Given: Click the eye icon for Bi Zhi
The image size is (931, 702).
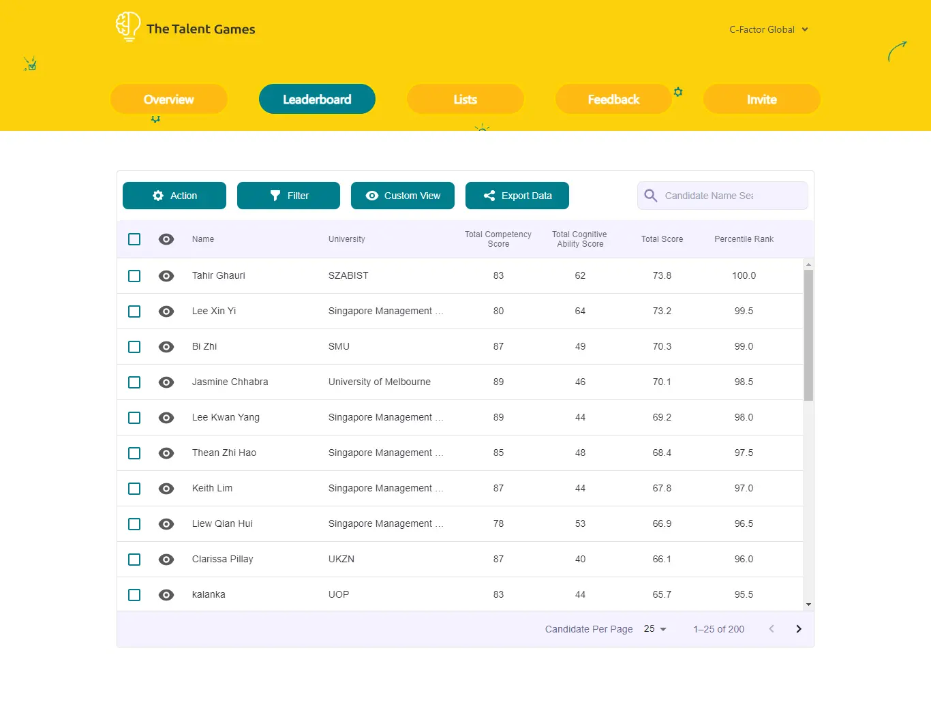Looking at the screenshot, I should (166, 347).
